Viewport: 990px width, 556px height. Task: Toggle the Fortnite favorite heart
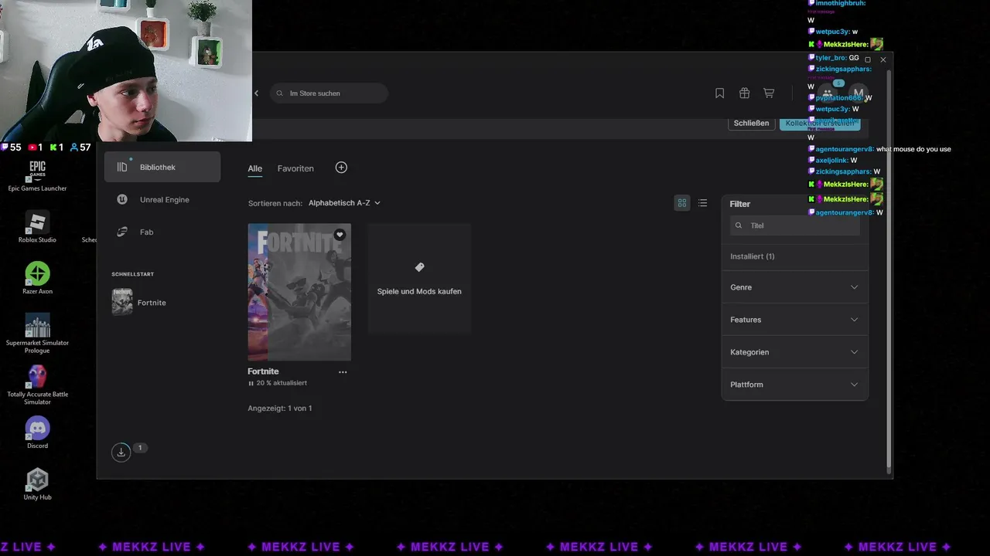(x=340, y=235)
